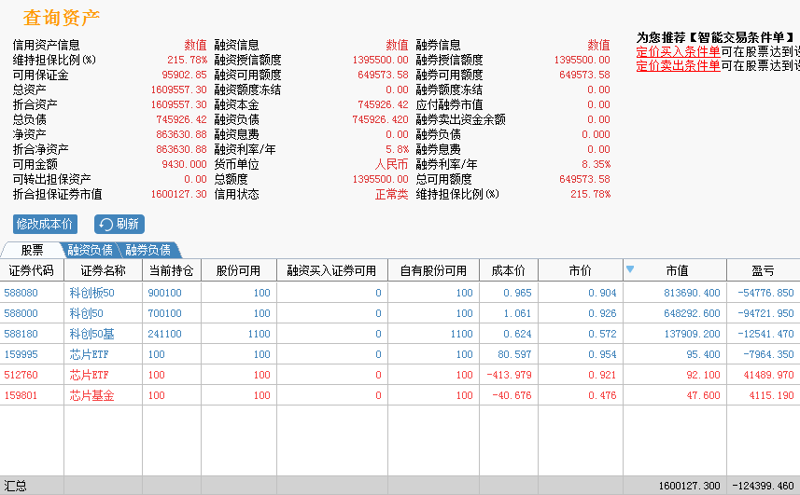Click the 融资买入证券可用 column header
Viewport: 800px width, 495px height.
click(331, 270)
